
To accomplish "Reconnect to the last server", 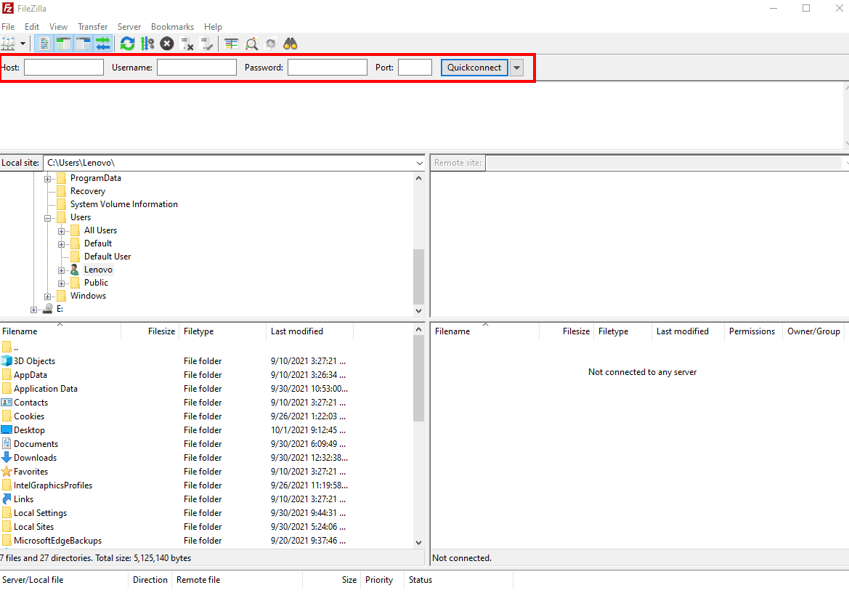I will point(206,44).
